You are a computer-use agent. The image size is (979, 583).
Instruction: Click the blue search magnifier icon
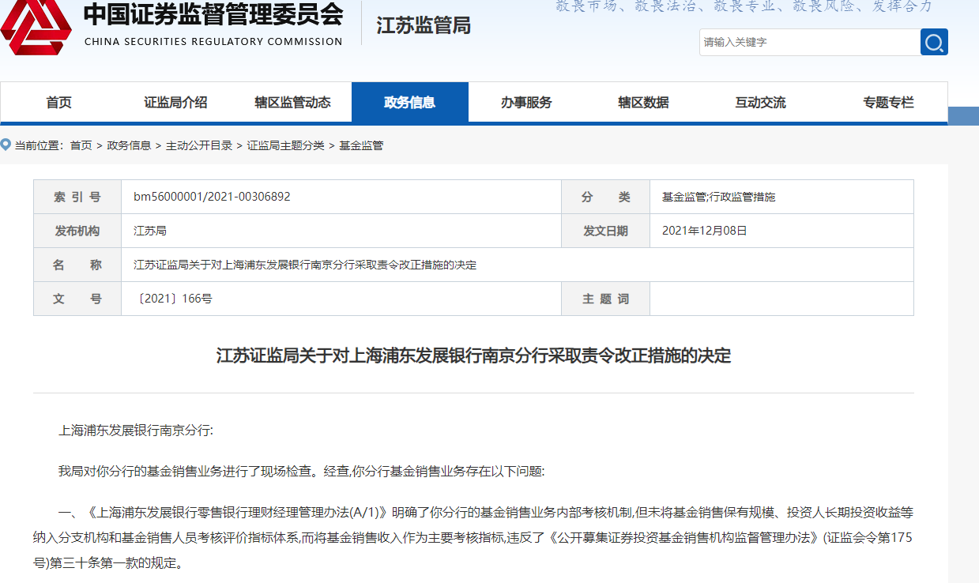point(934,42)
